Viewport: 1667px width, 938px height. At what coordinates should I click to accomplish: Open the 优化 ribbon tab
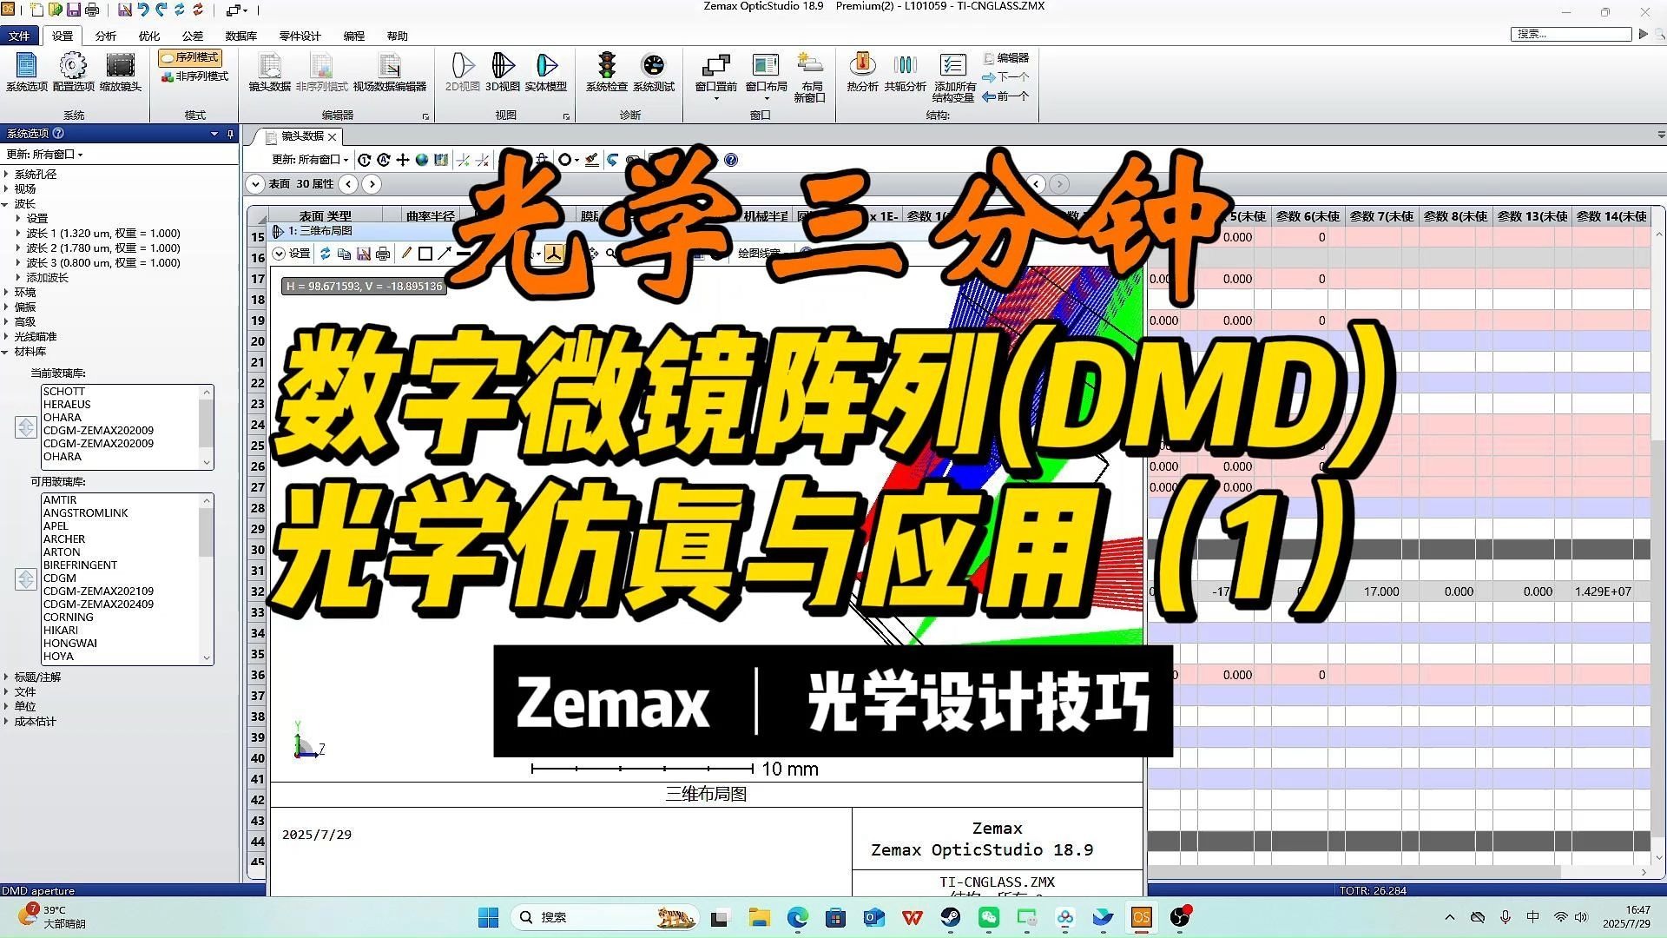tap(148, 36)
